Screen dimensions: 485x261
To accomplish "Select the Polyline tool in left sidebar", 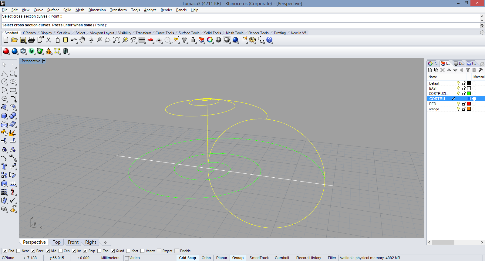I will [x=4, y=73].
